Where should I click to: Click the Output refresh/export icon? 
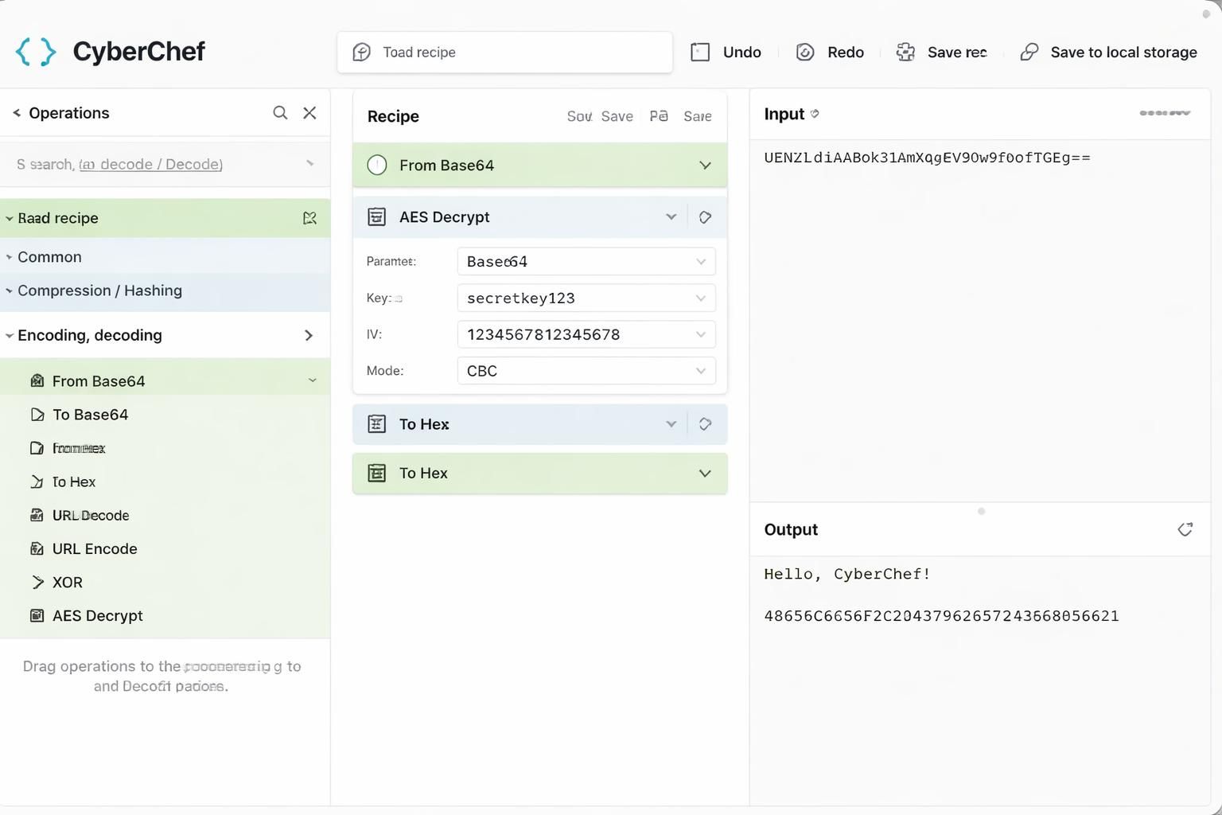[x=1185, y=529]
